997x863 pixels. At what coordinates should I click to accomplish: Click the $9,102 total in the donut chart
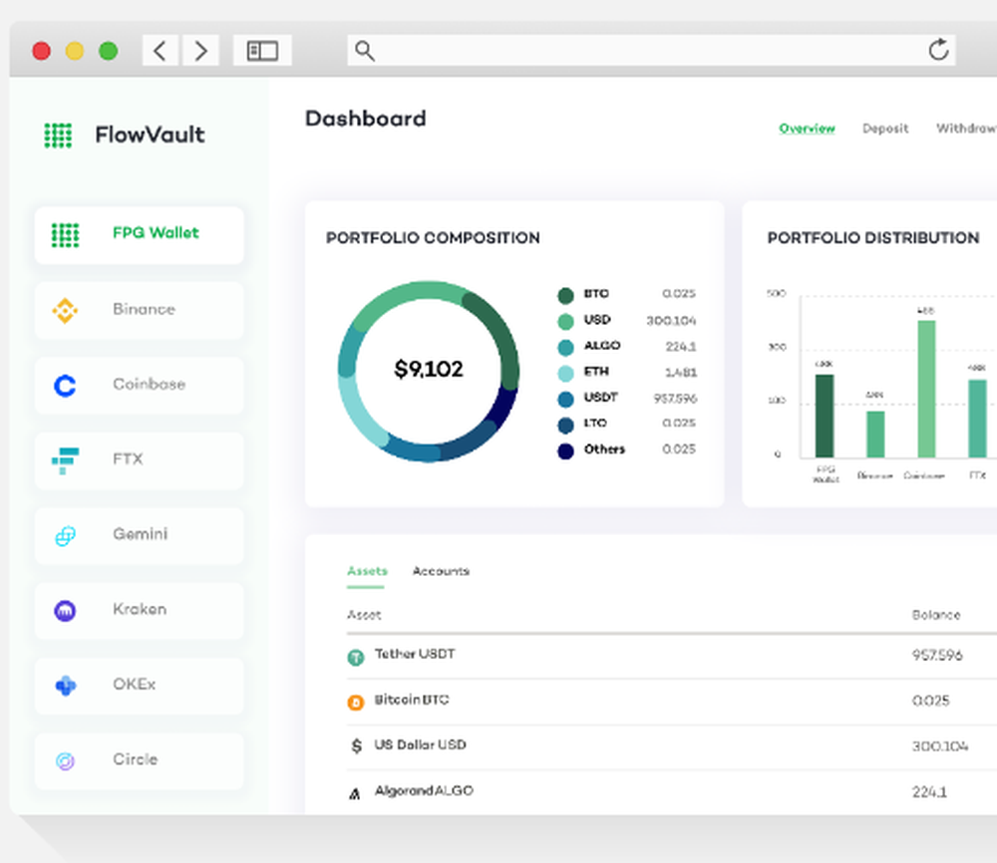pyautogui.click(x=429, y=370)
